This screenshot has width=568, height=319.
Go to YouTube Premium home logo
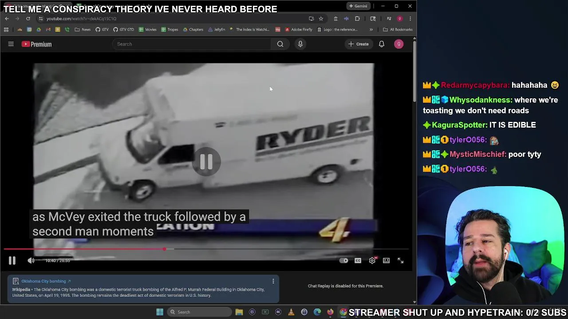pyautogui.click(x=36, y=44)
